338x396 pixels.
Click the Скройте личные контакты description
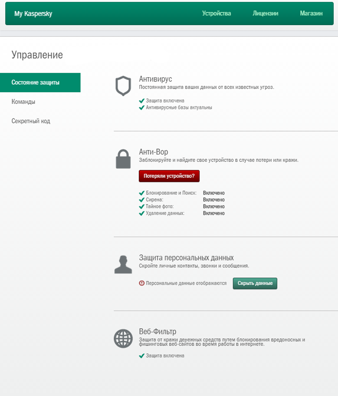point(194,266)
